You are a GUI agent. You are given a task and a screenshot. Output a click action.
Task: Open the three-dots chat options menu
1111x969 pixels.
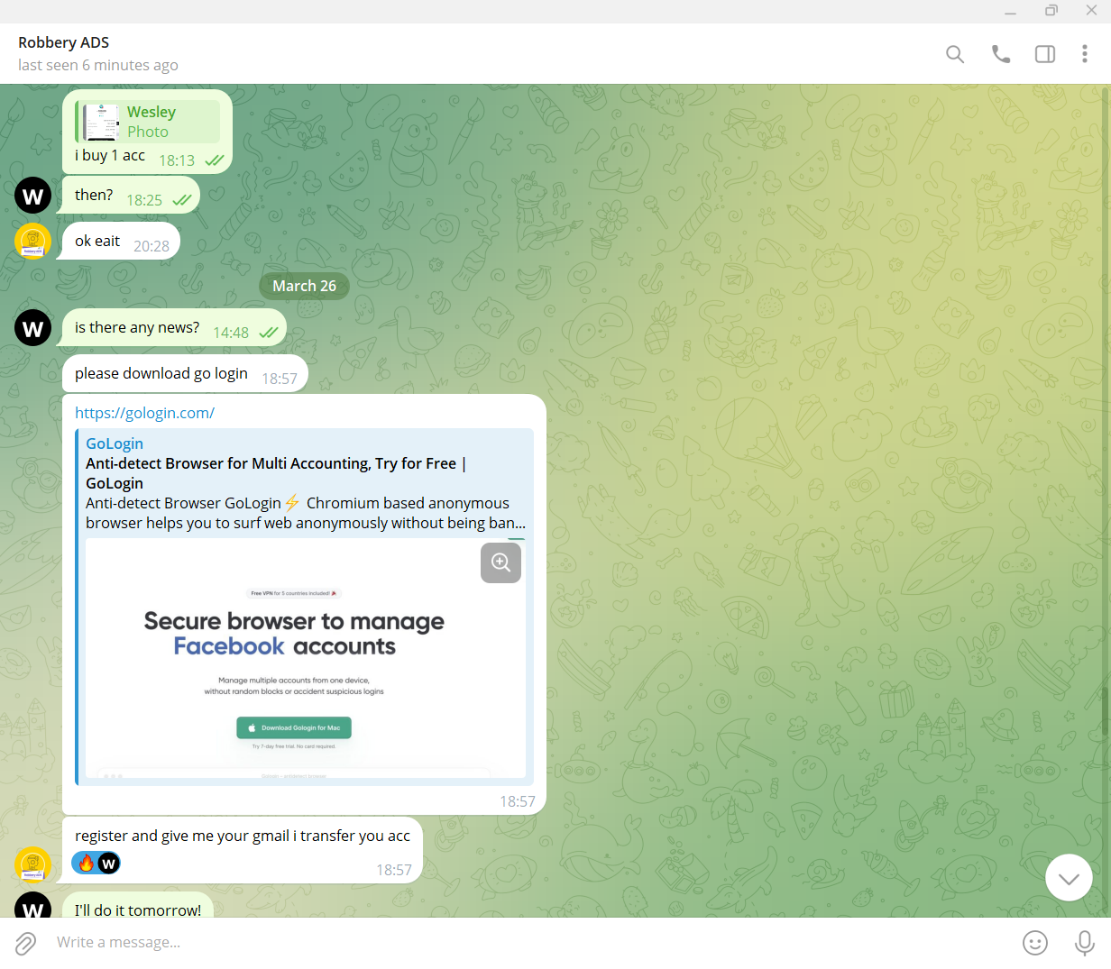click(1084, 54)
